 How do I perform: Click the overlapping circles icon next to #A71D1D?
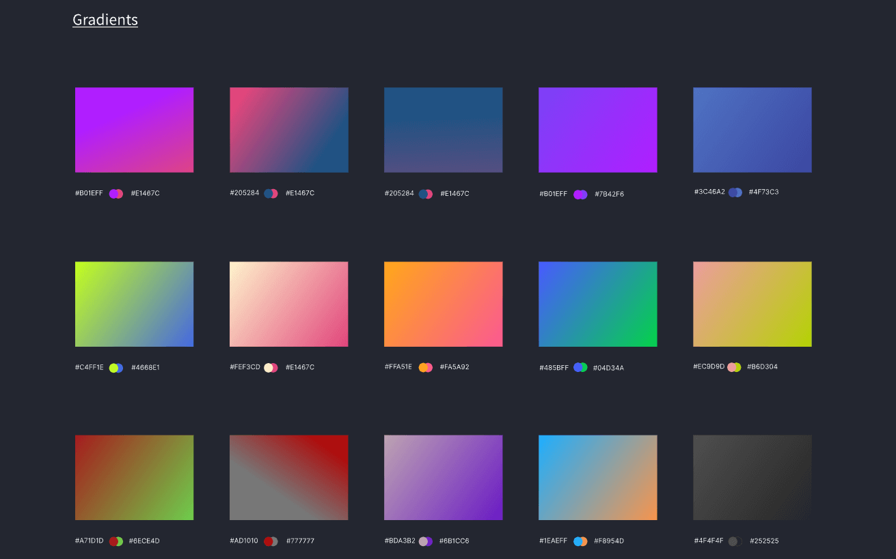click(116, 541)
